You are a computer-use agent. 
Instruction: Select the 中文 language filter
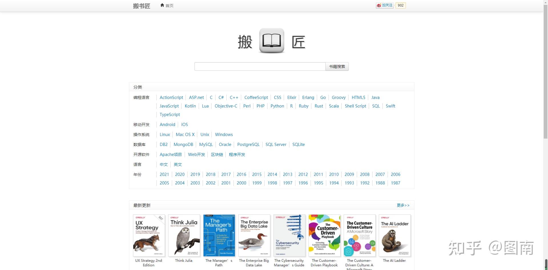(163, 165)
